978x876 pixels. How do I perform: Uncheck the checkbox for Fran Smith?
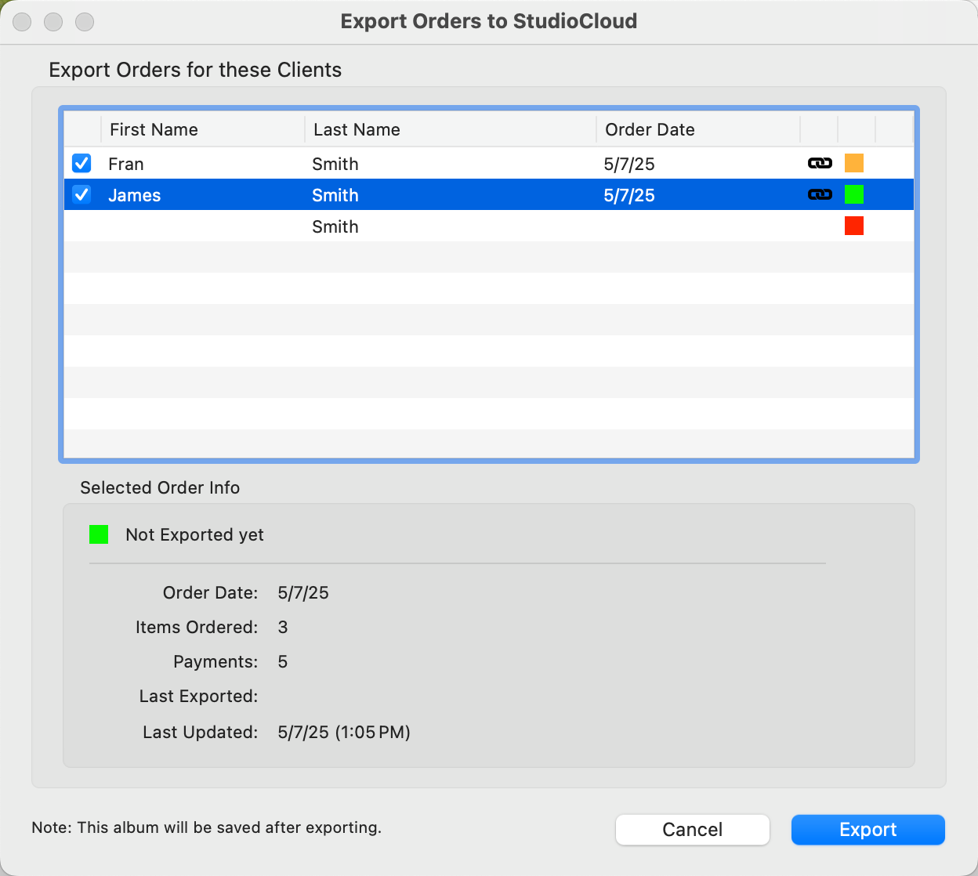(81, 163)
